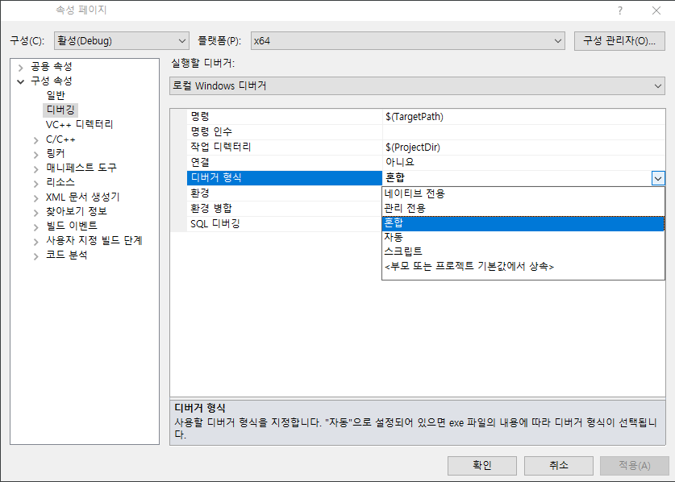Expand the 찾아보기 정보 node chevron
The height and width of the screenshot is (482, 675).
coord(36,213)
